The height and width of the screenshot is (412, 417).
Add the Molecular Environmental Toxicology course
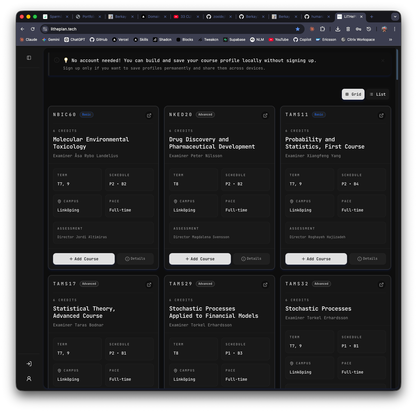point(83,259)
